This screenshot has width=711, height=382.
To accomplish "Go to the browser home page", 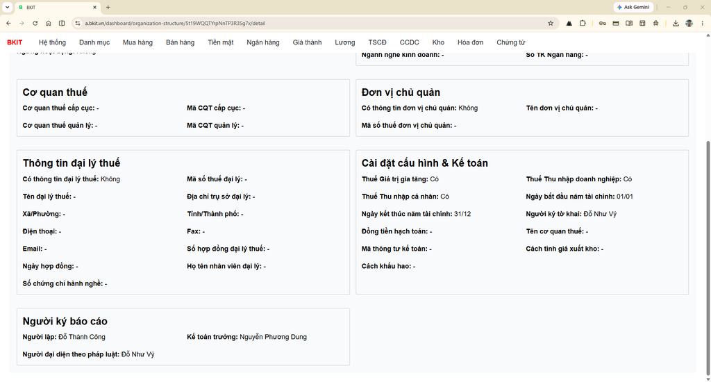I will coord(49,23).
